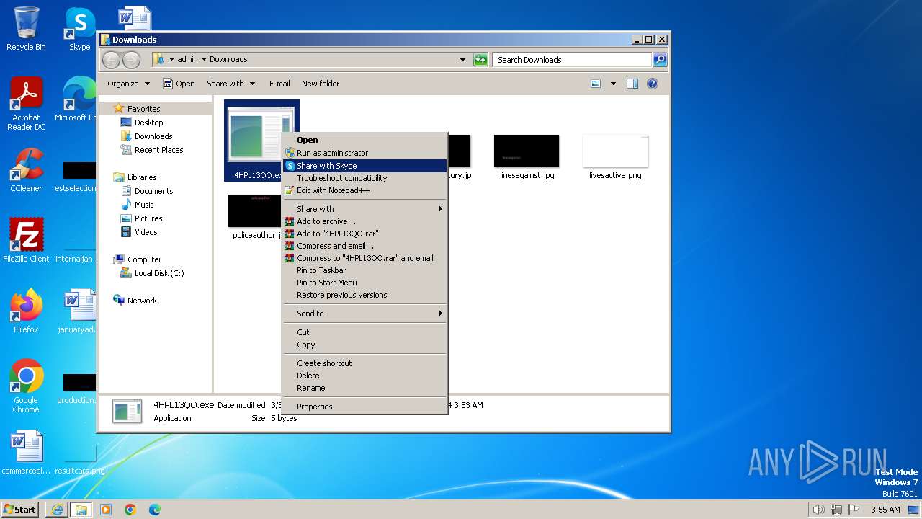Open Properties from the context menu
Viewport: 922px width, 519px height.
(364, 407)
